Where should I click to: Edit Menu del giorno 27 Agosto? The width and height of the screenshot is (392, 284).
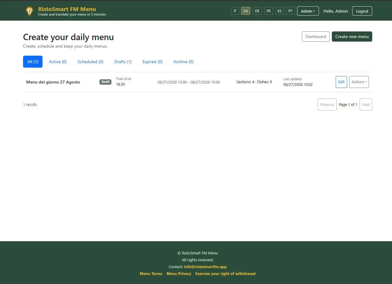(341, 82)
